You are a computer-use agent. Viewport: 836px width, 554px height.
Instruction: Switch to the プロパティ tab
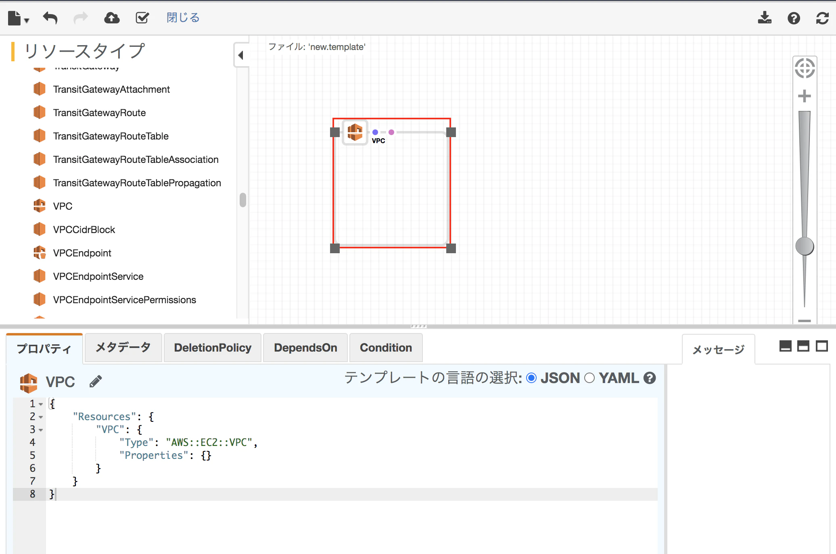pyautogui.click(x=44, y=348)
